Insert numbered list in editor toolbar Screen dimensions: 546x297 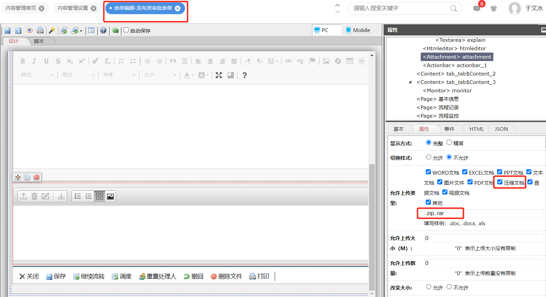tap(121, 61)
